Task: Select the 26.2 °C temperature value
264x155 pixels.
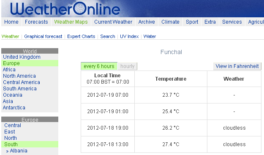Action: [171, 128]
